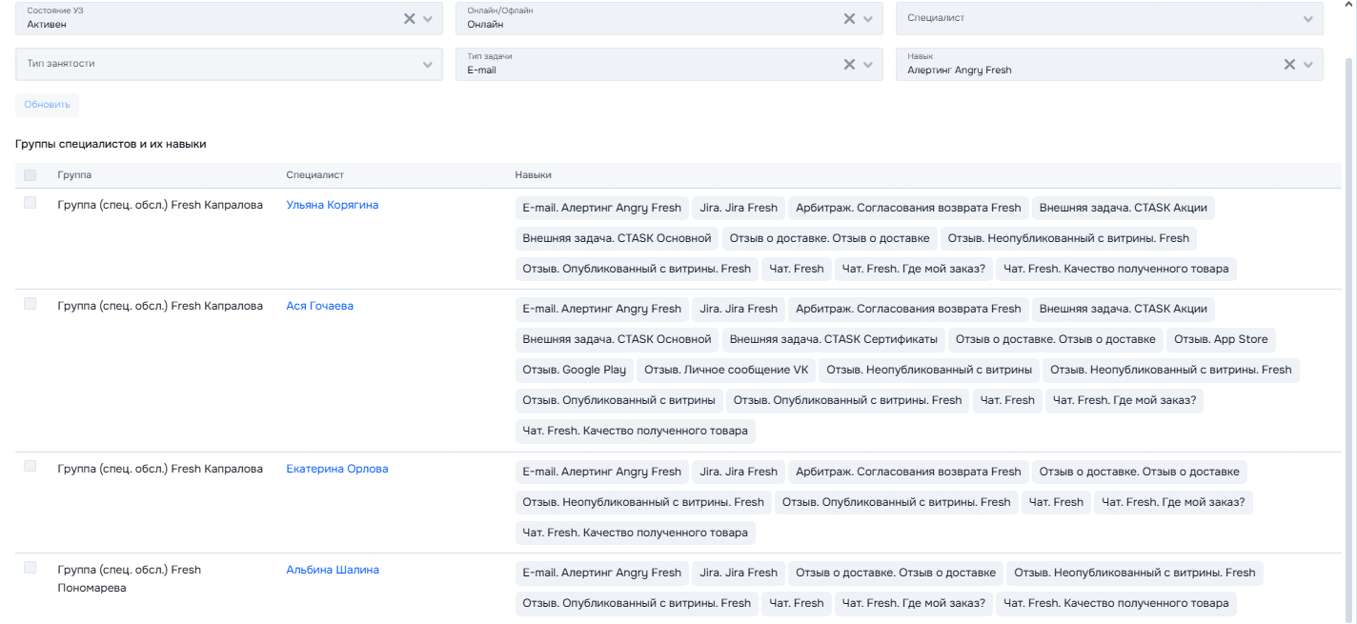Expand the Навык dropdown arrow
This screenshot has width=1357, height=624.
click(1308, 64)
